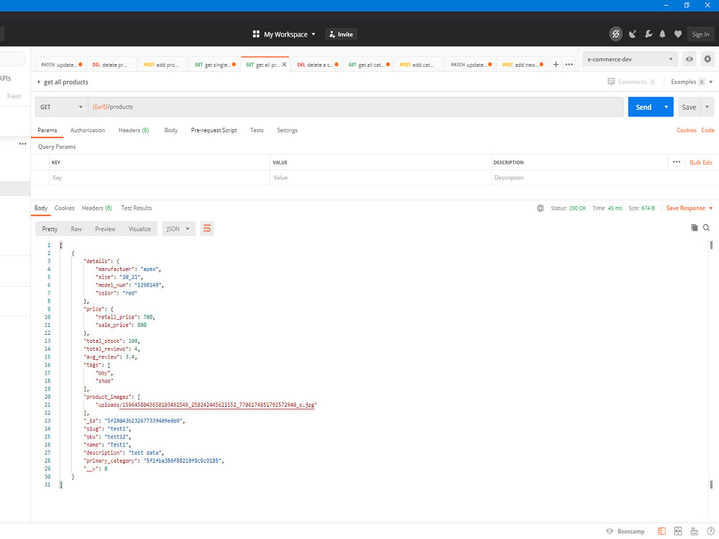Viewport: 719px width, 539px height.
Task: Switch to the Tests tab
Action: pos(257,130)
